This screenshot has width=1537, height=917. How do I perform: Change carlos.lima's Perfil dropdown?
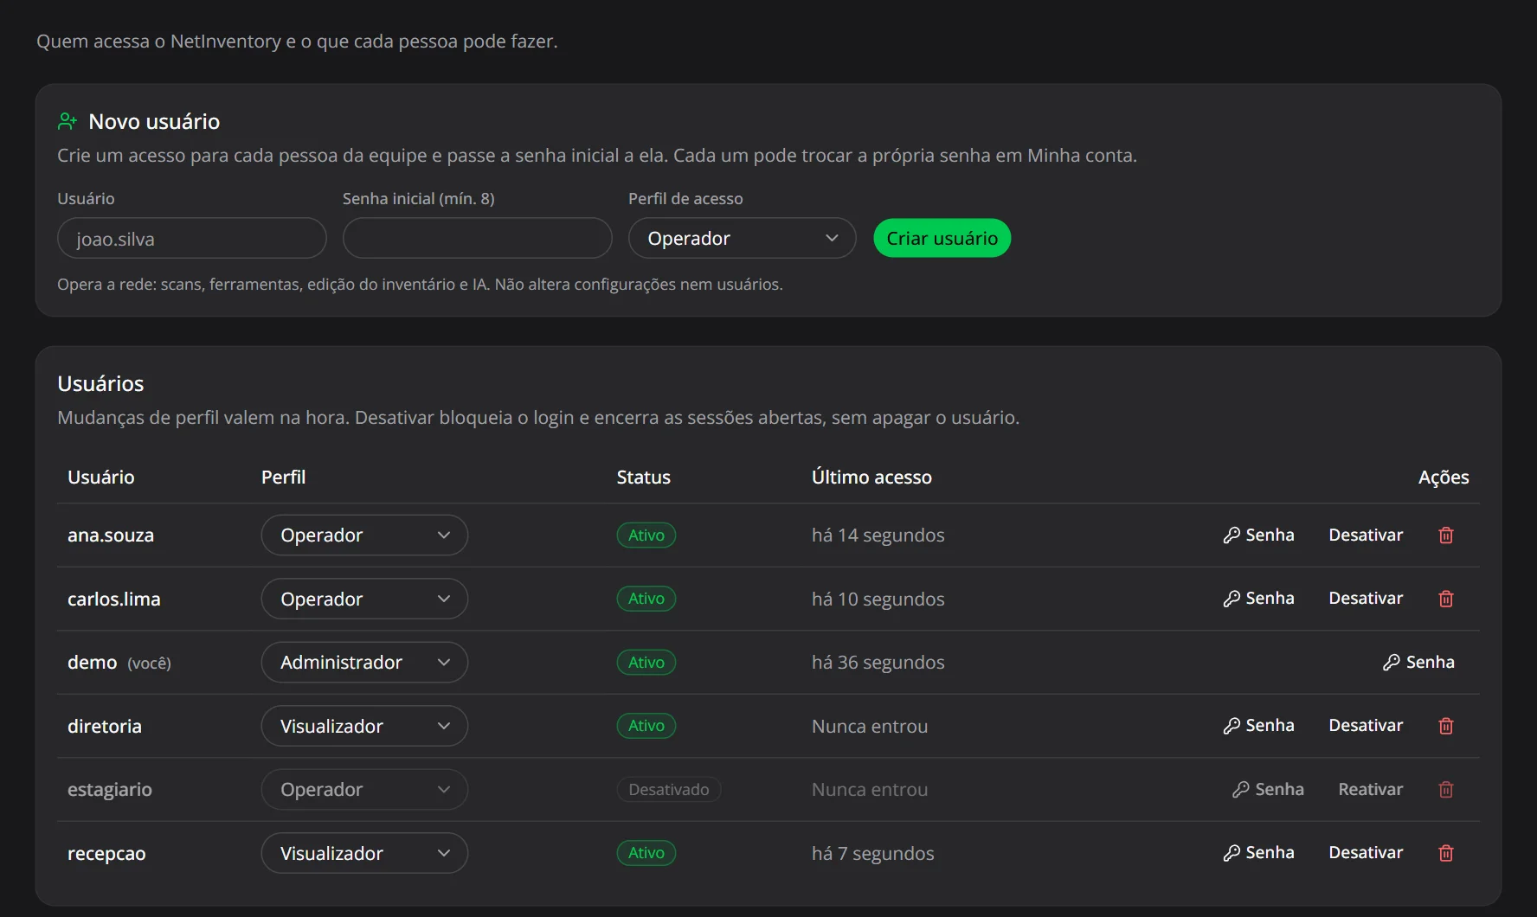(x=364, y=599)
